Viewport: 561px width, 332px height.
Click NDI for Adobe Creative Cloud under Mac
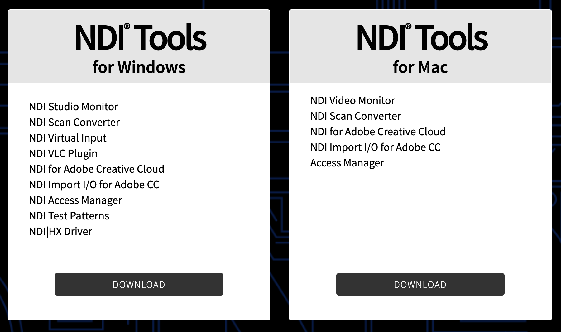(378, 132)
